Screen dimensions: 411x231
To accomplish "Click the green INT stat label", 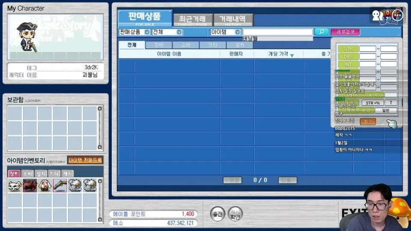I will [348, 64].
